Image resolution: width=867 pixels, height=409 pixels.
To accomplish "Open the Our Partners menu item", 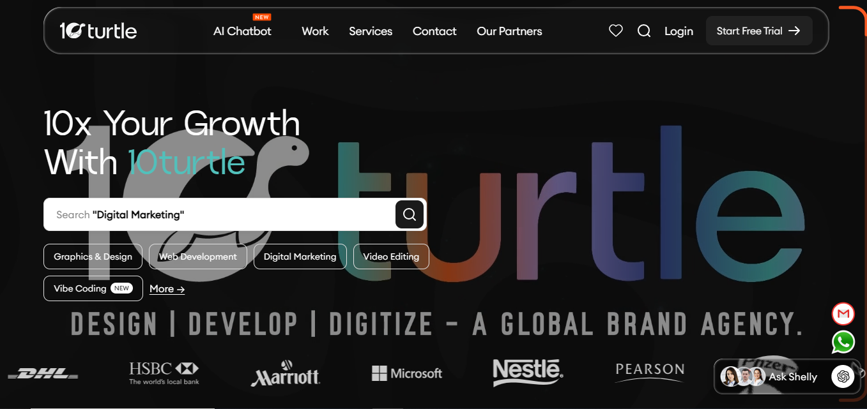I will (x=509, y=31).
